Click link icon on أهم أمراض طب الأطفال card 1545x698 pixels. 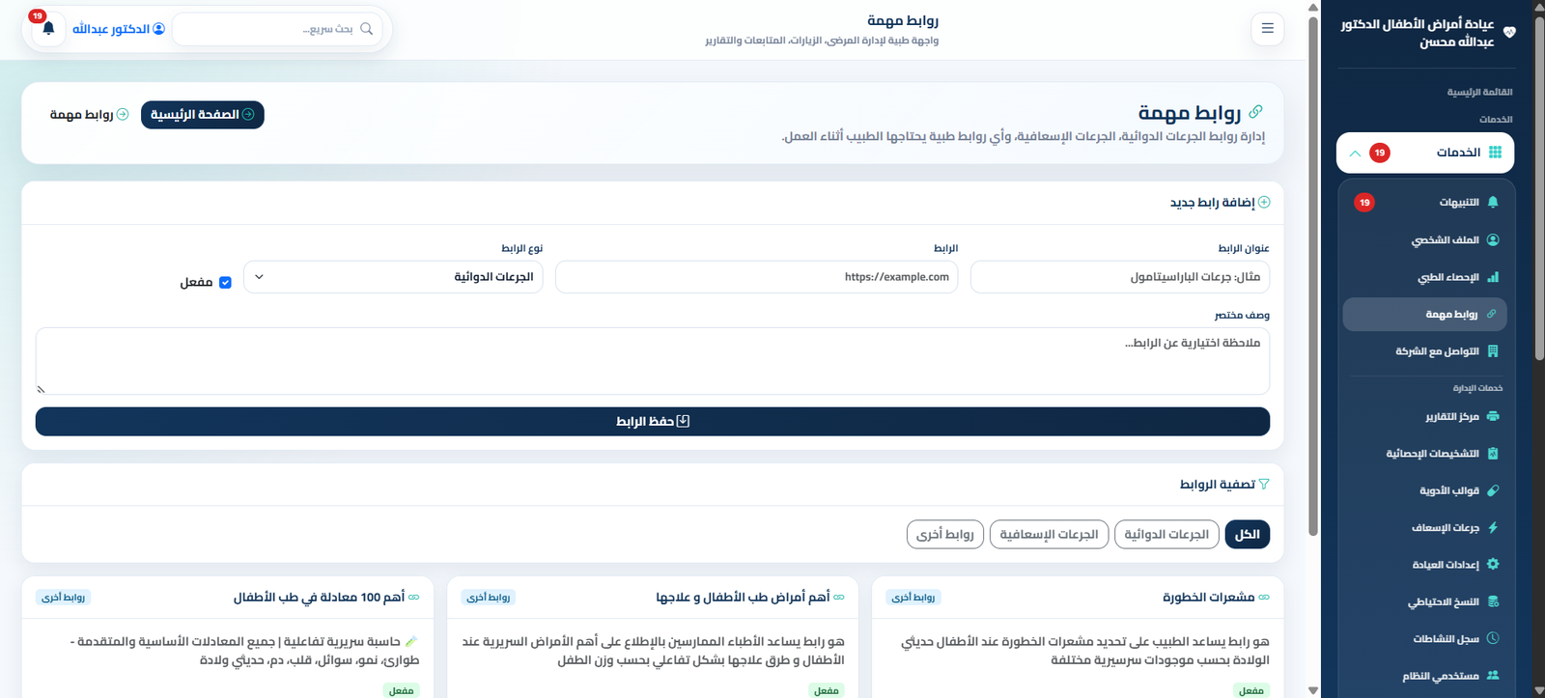tap(839, 598)
